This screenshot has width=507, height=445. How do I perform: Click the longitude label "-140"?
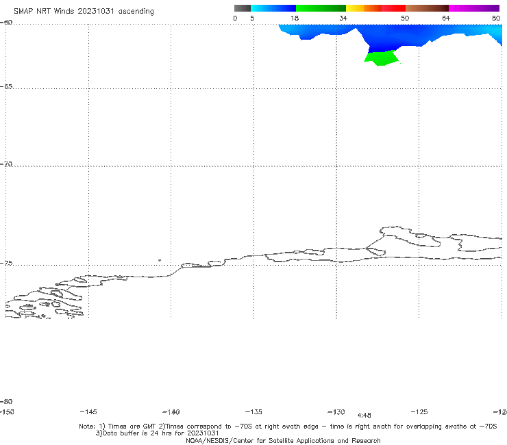(x=171, y=412)
